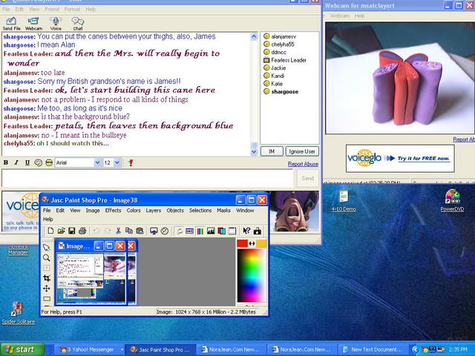Click Open file icon in Paint Shop Pro
This screenshot has width=475, height=356.
[x=61, y=231]
